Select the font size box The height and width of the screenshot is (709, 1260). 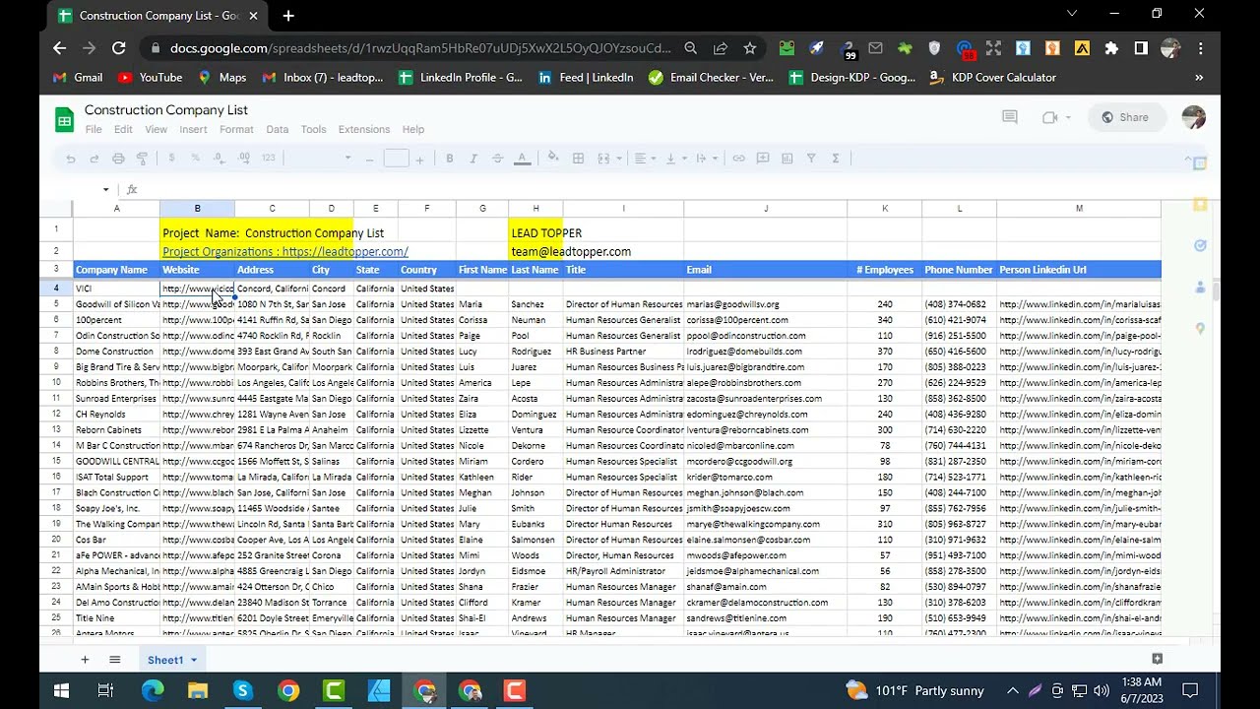tap(396, 159)
